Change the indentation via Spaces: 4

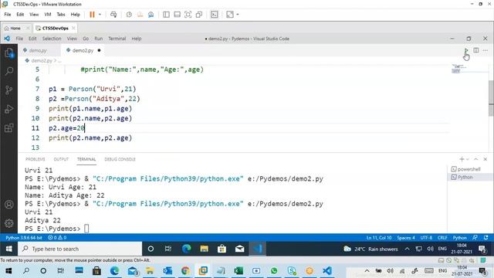click(x=406, y=238)
